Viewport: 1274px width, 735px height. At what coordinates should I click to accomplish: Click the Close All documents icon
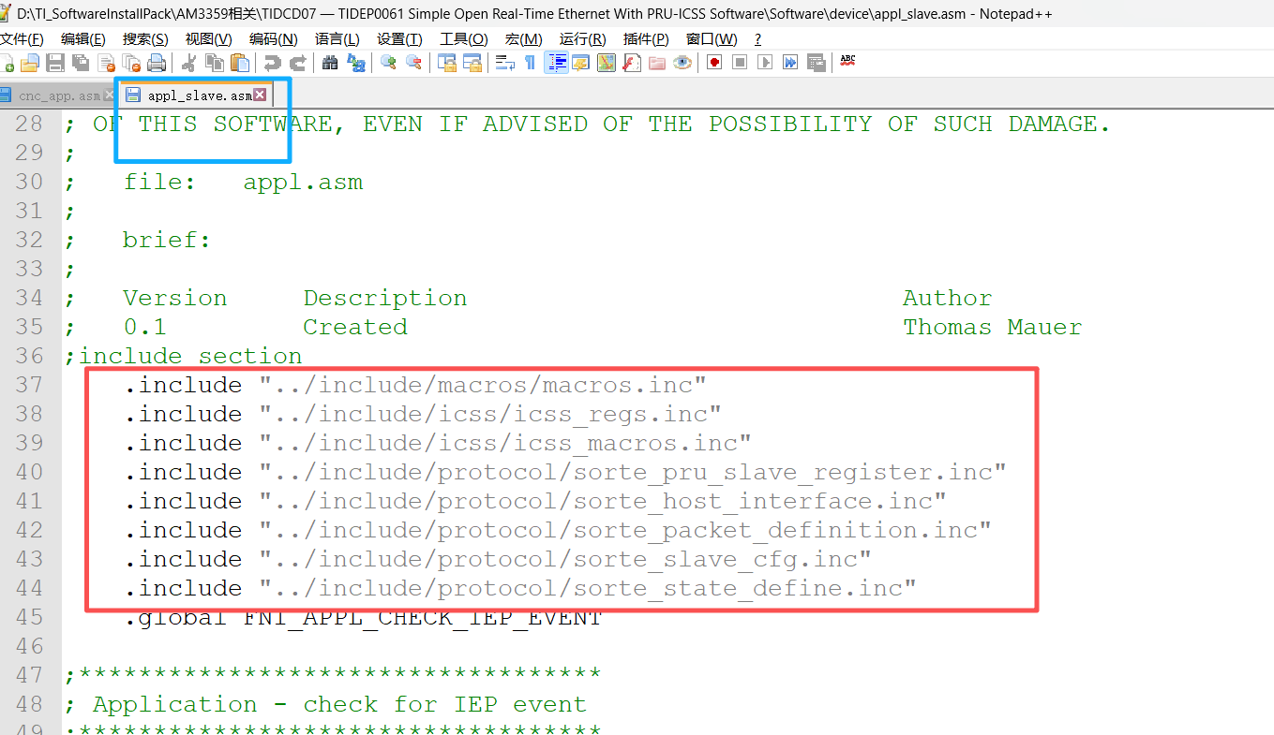click(131, 63)
